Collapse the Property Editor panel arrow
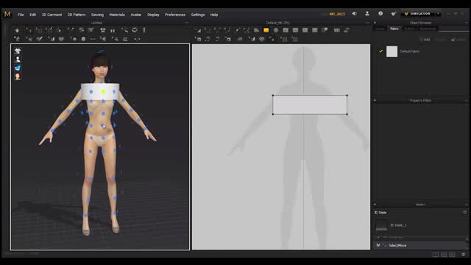This screenshot has width=471, height=265. pyautogui.click(x=375, y=100)
